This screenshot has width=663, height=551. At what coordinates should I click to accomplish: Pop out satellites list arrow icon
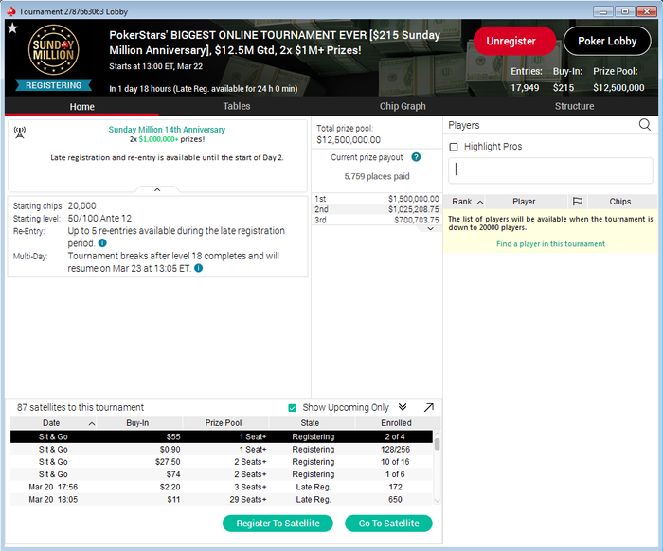pos(429,407)
